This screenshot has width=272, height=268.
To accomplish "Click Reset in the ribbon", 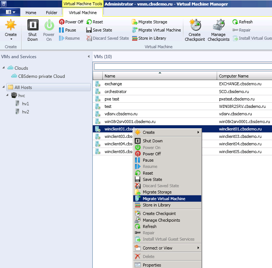I will tap(95, 22).
